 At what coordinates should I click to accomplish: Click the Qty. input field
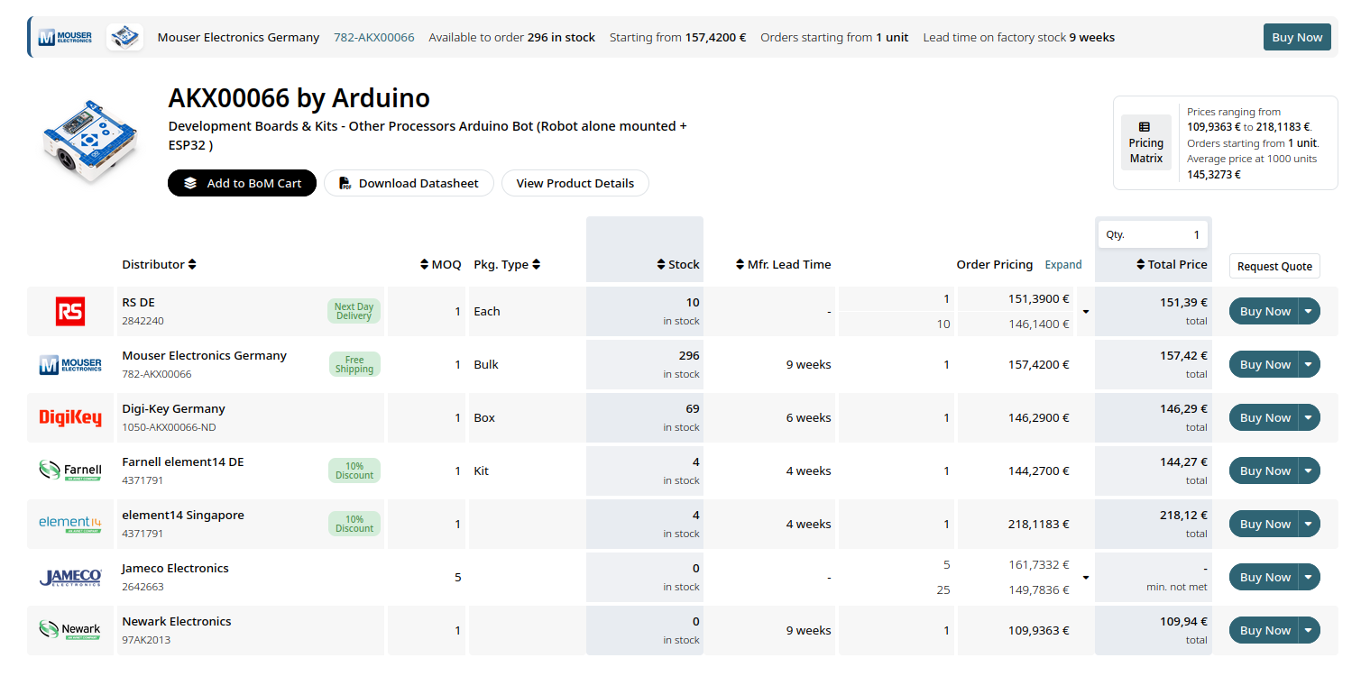pos(1153,234)
